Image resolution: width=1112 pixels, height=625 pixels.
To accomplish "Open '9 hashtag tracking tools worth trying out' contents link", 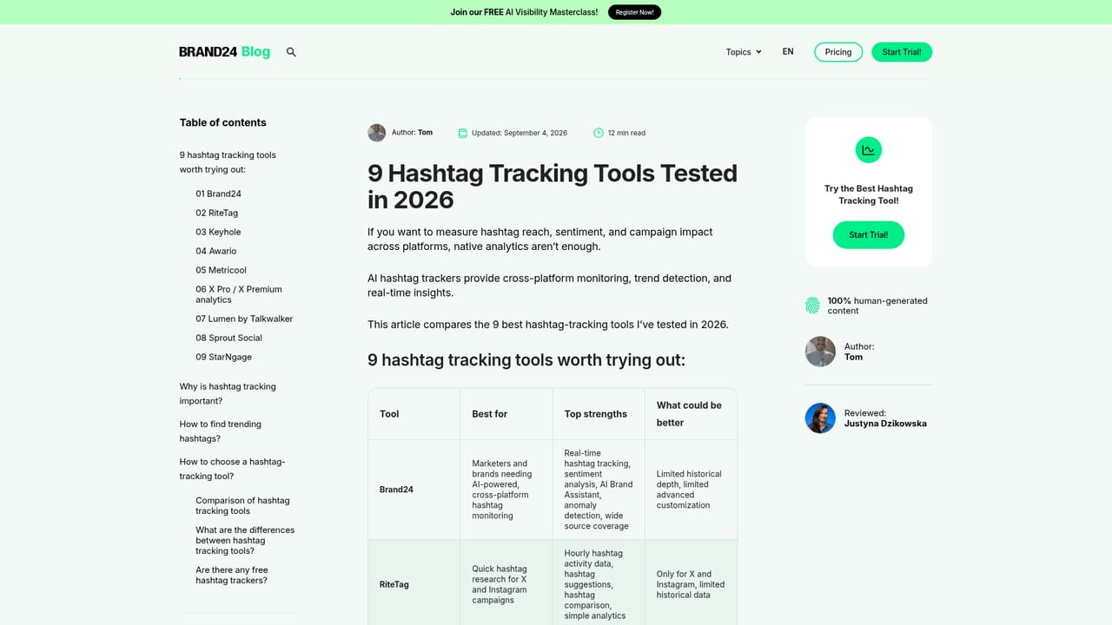I will click(x=228, y=162).
